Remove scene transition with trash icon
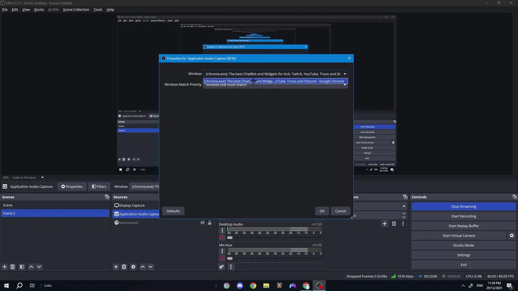Image resolution: width=518 pixels, height=291 pixels. [x=394, y=224]
